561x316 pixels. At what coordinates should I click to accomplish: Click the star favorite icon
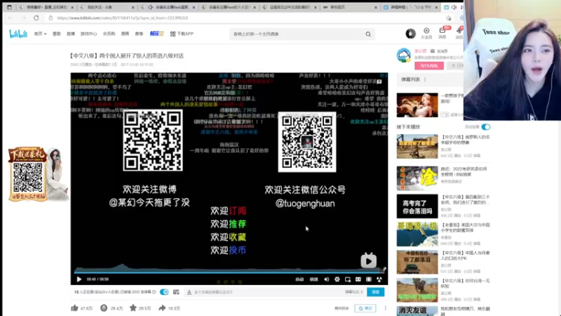point(133,308)
